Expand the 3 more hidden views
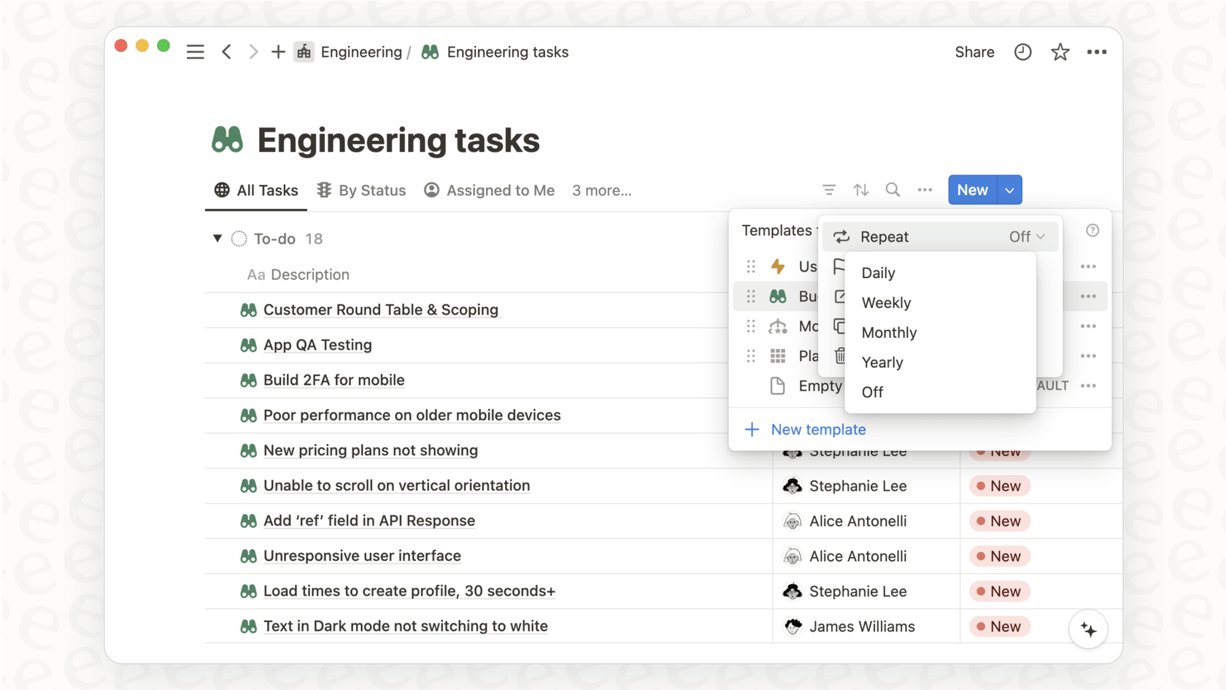Viewport: 1226px width, 690px height. pyautogui.click(x=601, y=190)
